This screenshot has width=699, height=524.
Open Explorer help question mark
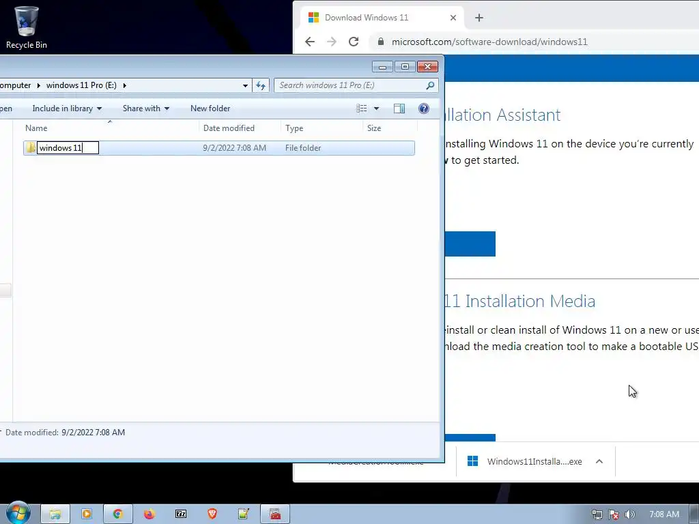click(x=423, y=108)
